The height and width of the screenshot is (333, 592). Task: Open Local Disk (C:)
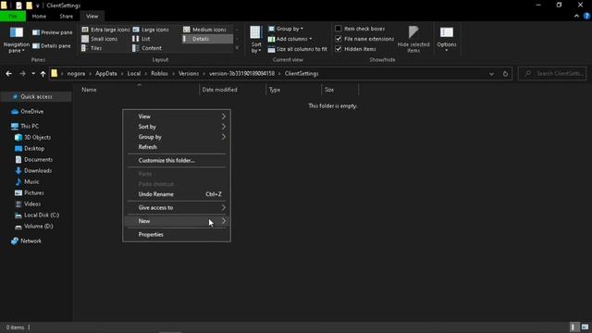click(x=37, y=216)
